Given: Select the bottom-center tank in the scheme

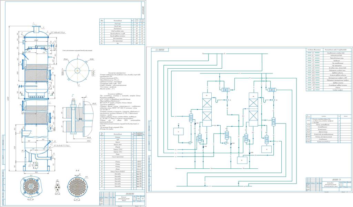Looking at the screenshot, I should point(242,160).
